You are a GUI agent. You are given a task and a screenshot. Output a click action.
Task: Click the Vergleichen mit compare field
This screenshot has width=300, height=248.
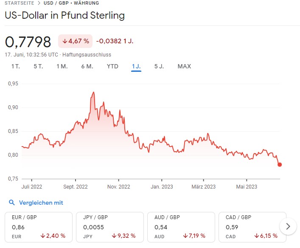point(41,203)
